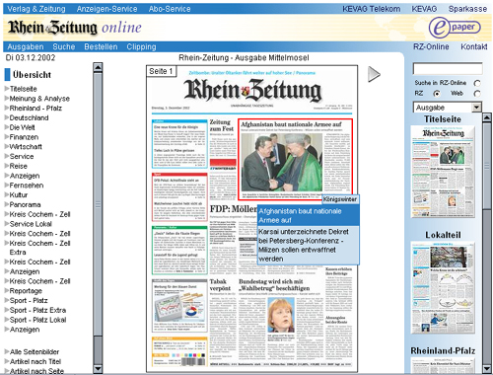Open Anzeigen-Service top menu
493x375 pixels.
coord(106,9)
